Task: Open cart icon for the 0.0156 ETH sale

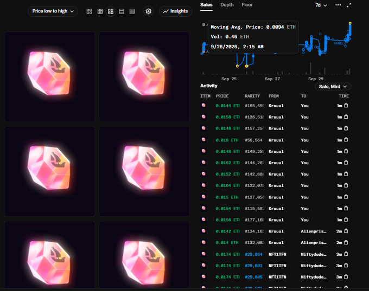Action: click(346, 220)
